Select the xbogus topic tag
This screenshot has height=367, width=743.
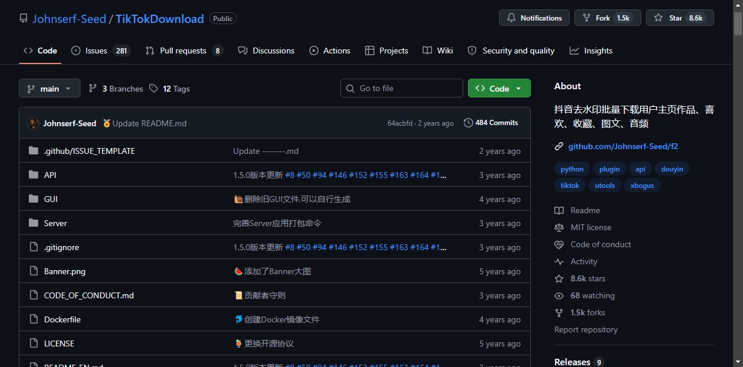click(642, 186)
